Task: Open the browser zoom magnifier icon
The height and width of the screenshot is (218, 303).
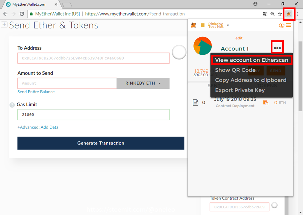Action: pyautogui.click(x=272, y=14)
